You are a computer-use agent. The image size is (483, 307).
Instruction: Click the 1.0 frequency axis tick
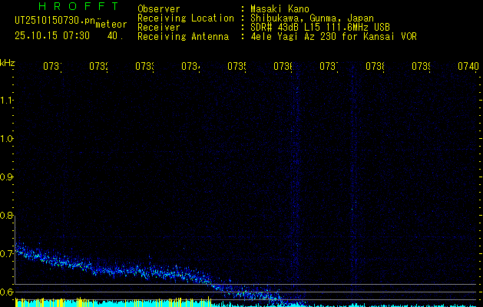[8, 139]
